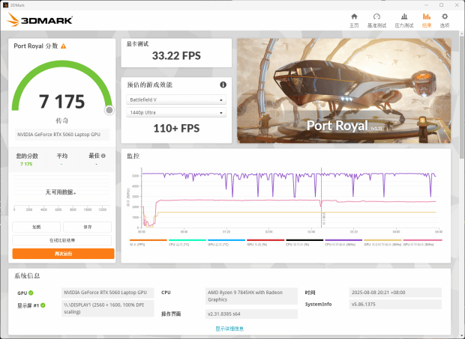
Task: Switch to the 选项 options tab
Action: click(445, 19)
